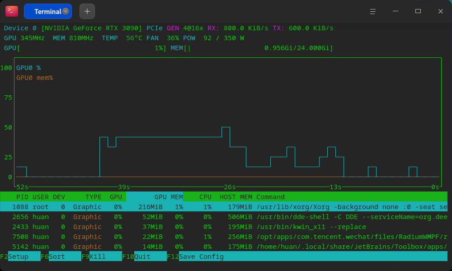The width and height of the screenshot is (452, 271).
Task: Click the GPU0 mem% legend label
Action: [x=35, y=78]
